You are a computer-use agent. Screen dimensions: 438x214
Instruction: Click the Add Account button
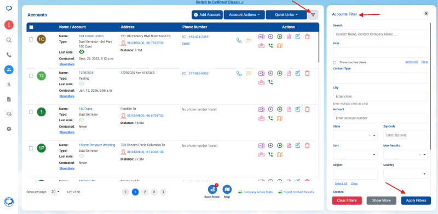(207, 15)
